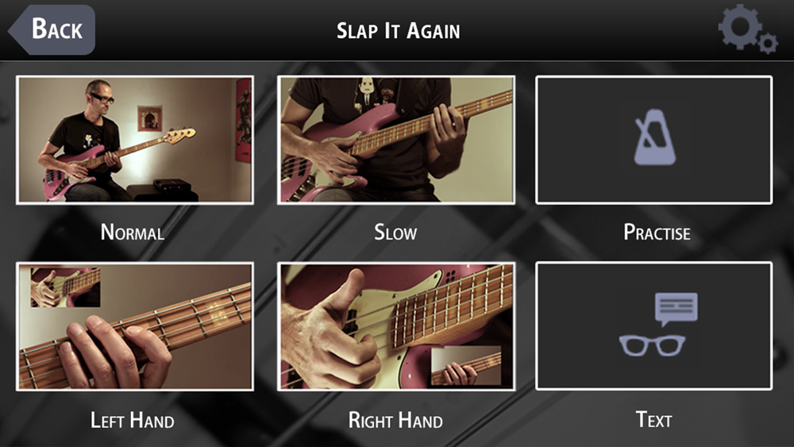Choose the Practise label
The image size is (794, 447).
pos(657,233)
